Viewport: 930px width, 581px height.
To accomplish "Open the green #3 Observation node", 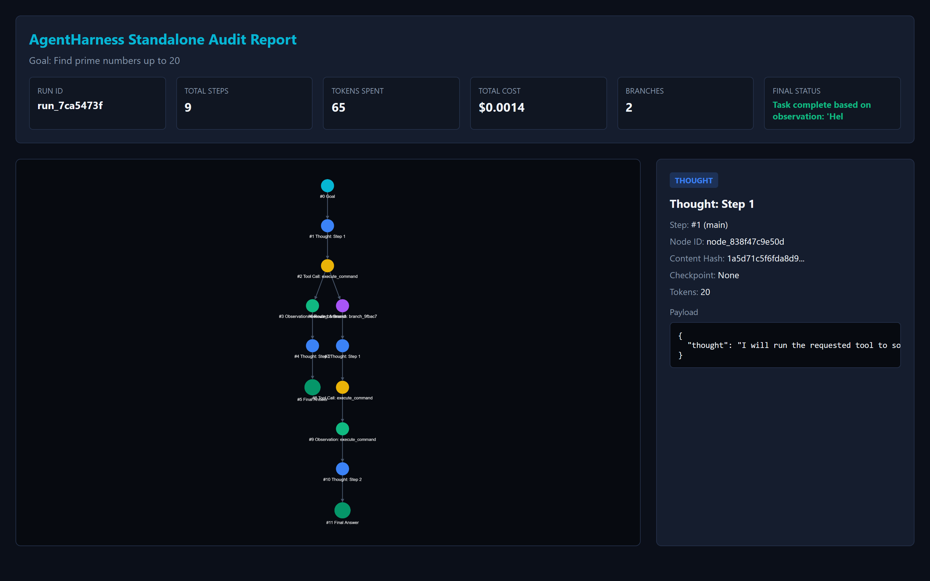I will 313,305.
